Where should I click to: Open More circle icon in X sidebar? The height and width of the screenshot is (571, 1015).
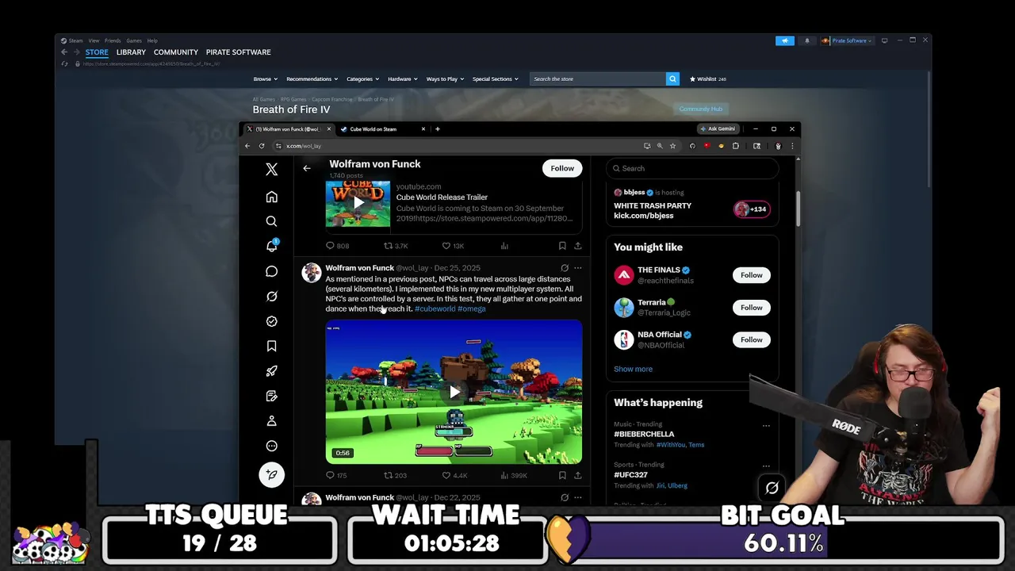click(x=271, y=446)
